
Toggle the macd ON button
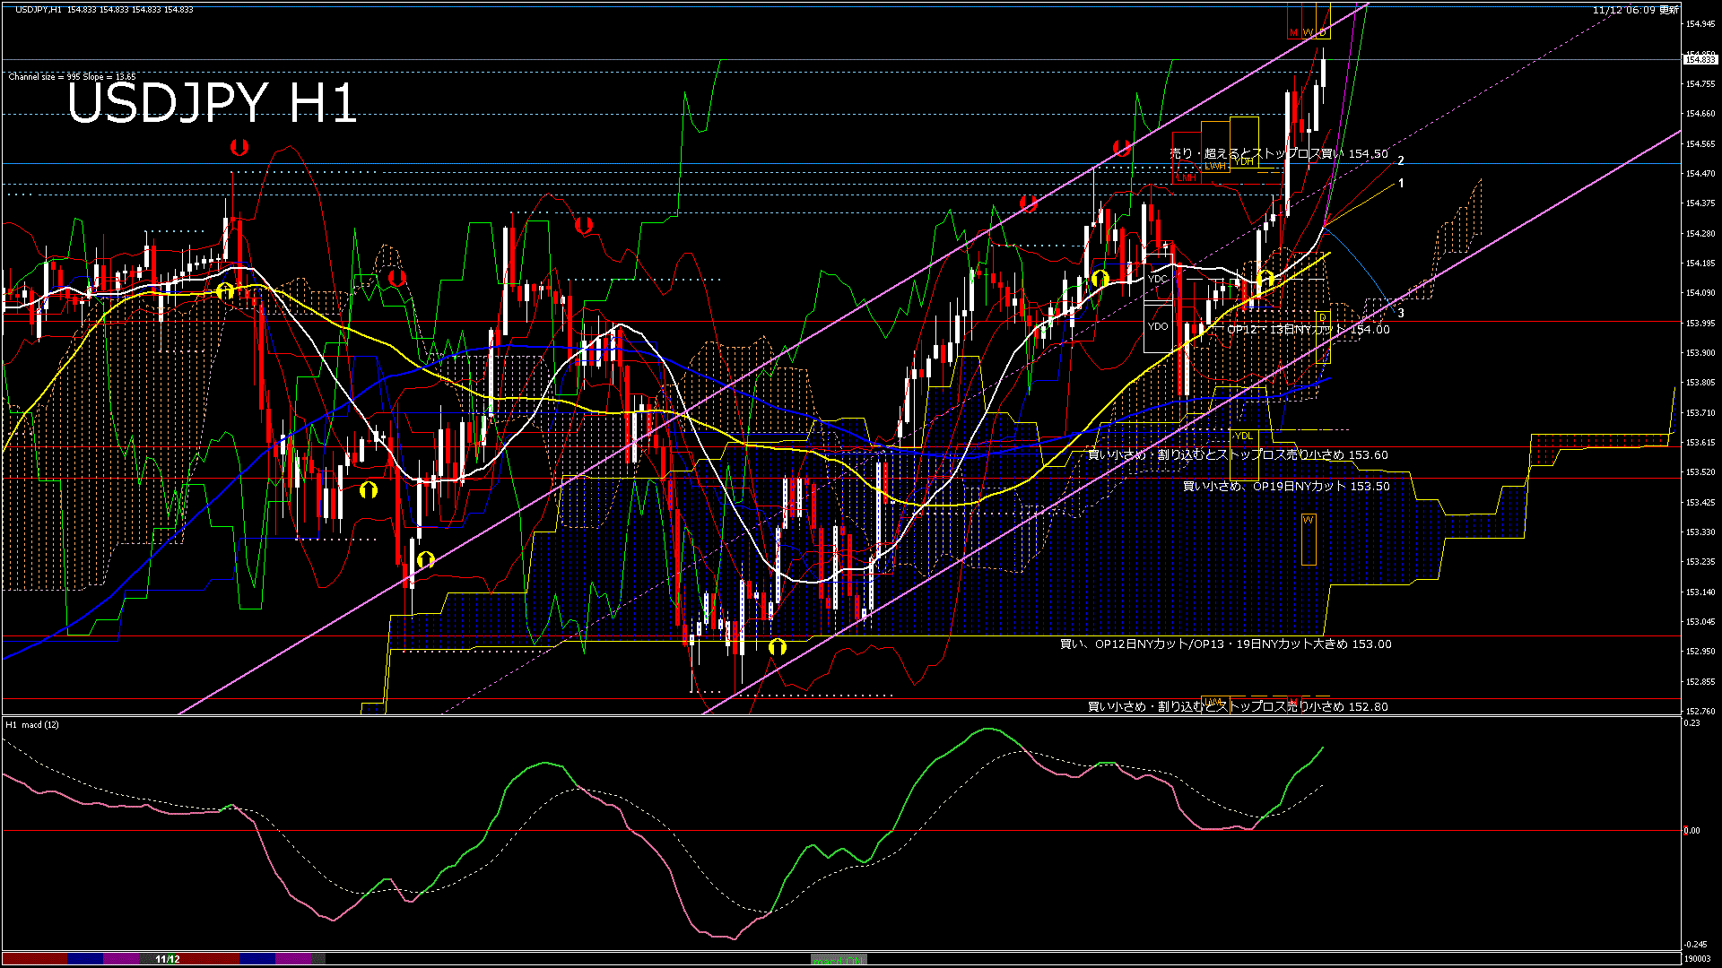tap(839, 960)
